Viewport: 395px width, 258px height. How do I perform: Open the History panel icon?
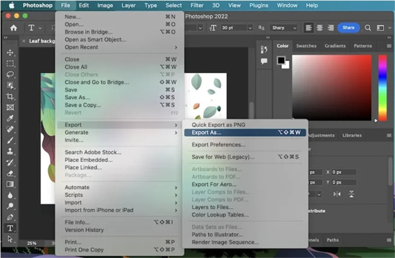264,49
